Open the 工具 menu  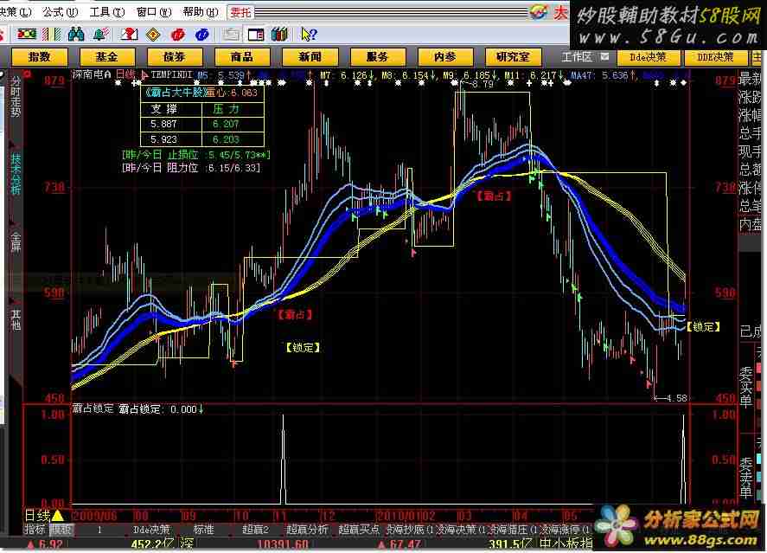click(104, 12)
